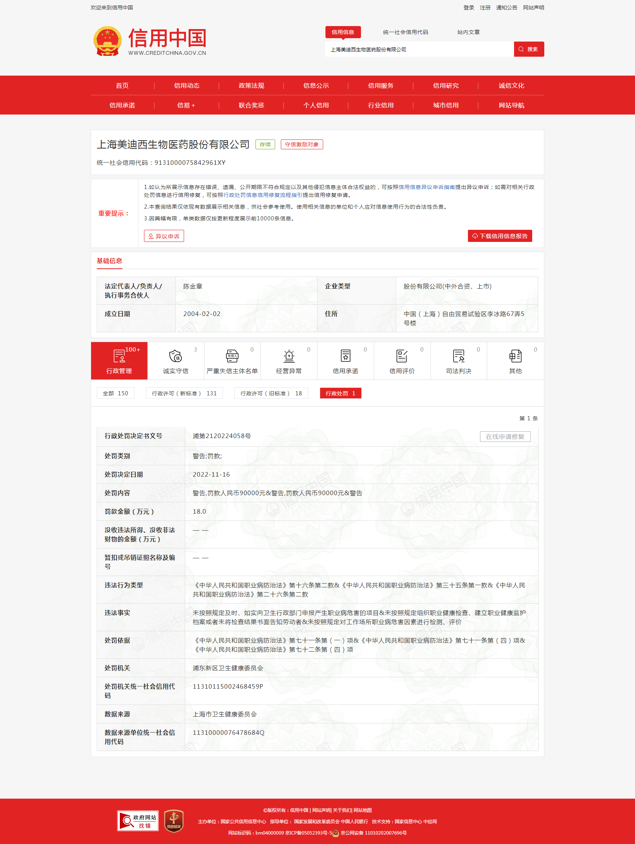Image resolution: width=635 pixels, height=844 pixels.
Task: Open the 个人信用 navigation item
Action: click(316, 105)
